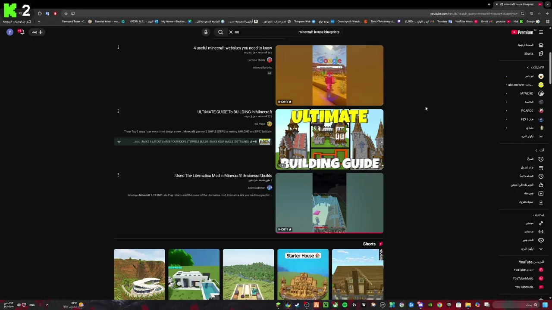The image size is (552, 310).
Task: Click the browser address bar URL
Action: point(474,13)
